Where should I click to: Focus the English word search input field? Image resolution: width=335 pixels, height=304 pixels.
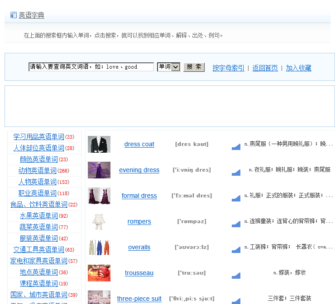pos(91,67)
